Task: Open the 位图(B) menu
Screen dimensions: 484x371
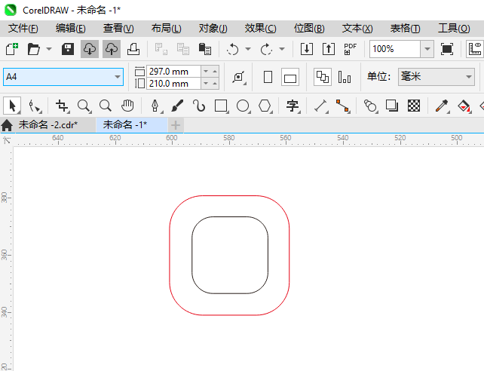Action: [x=309, y=29]
